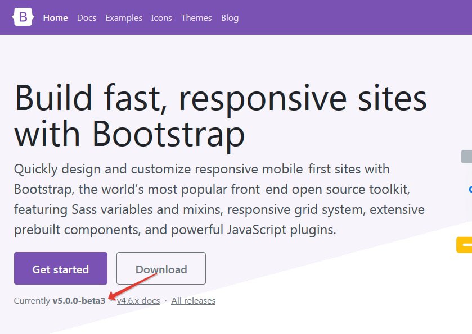
Task: Open the Icons nav link
Action: (x=161, y=18)
